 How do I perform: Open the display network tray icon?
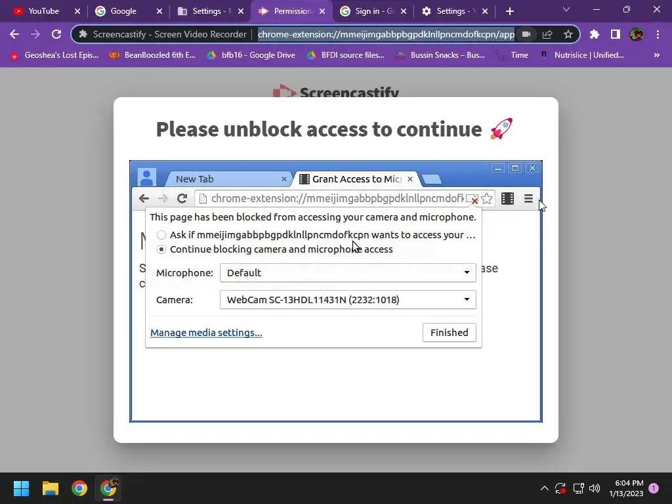point(578,488)
